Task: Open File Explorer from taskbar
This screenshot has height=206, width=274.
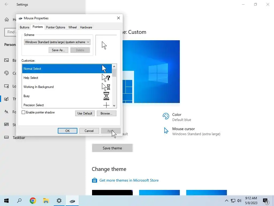Action: [46, 201]
